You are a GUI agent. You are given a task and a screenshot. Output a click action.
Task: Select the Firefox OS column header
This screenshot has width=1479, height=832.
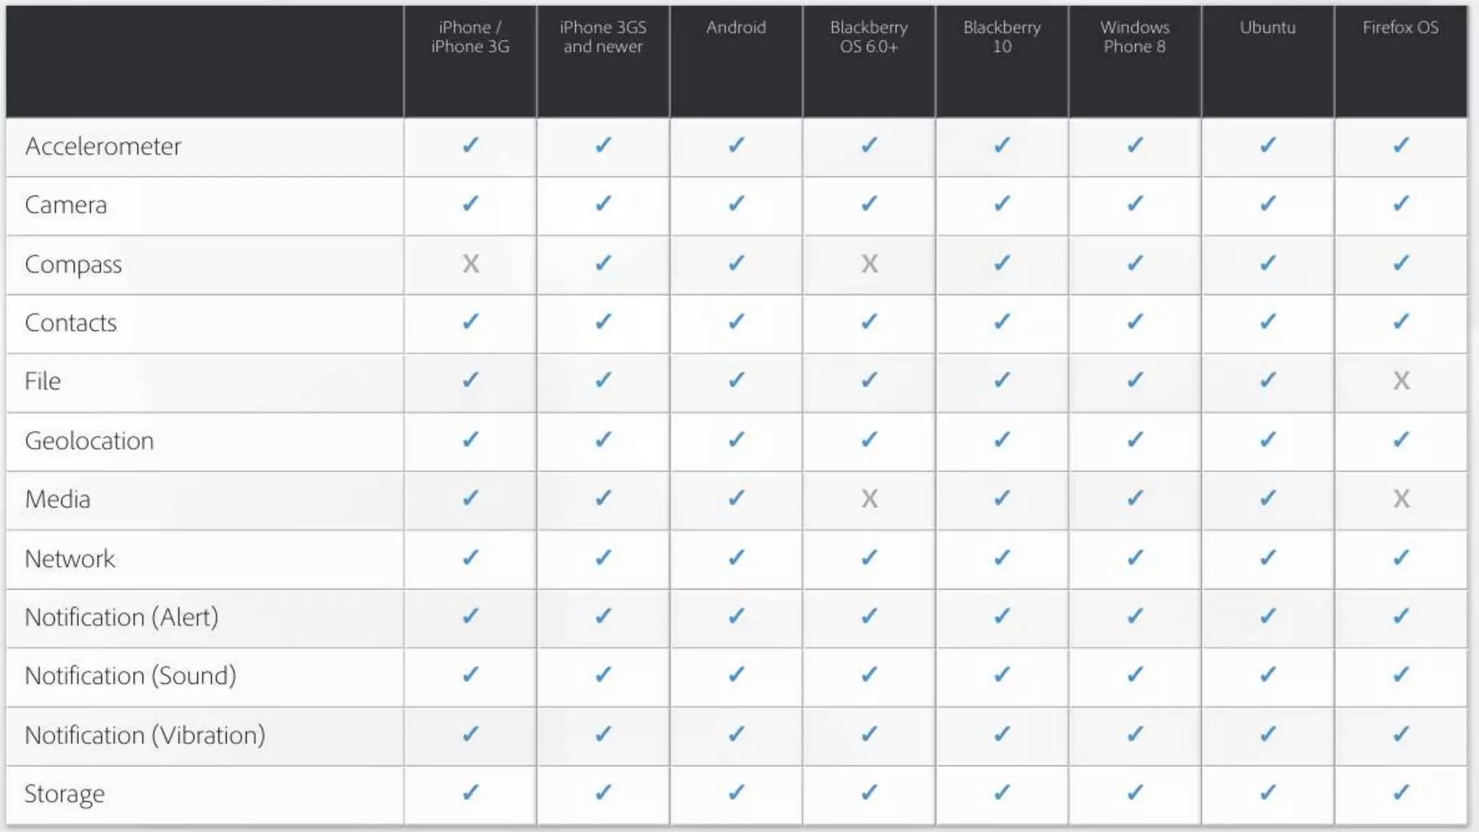tap(1400, 27)
